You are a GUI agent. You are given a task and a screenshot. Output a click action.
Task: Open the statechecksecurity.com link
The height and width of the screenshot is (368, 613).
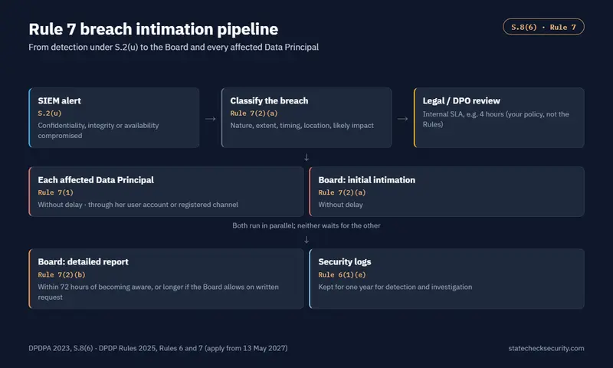click(x=546, y=348)
